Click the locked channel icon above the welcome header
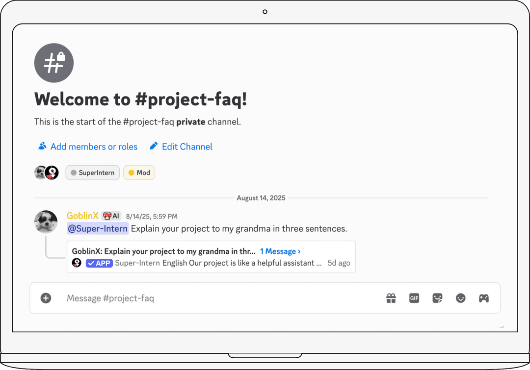This screenshot has height=370, width=530. (54, 63)
